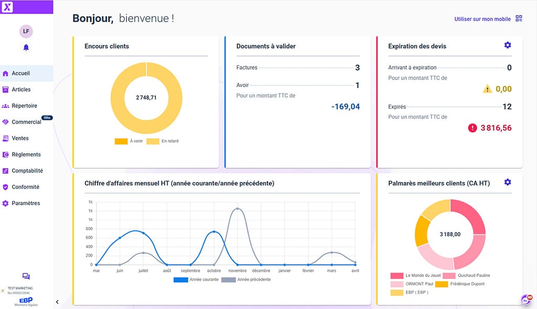This screenshot has width=537, height=309.
Task: Toggle the ORMONT Paul legend swatch
Action: (x=397, y=284)
